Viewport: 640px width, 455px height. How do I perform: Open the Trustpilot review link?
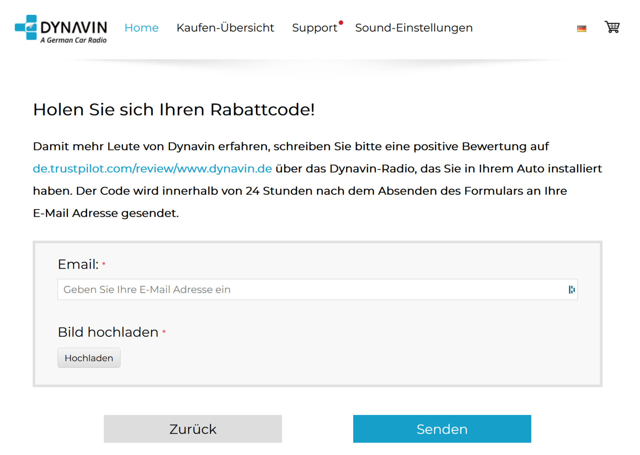tap(152, 168)
